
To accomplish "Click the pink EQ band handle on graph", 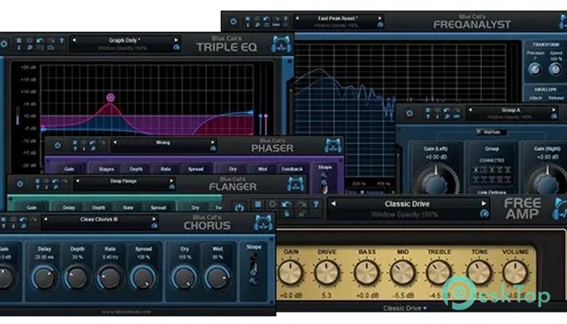I will tap(110, 98).
